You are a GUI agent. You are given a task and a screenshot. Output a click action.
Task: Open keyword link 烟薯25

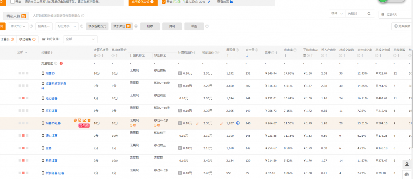pyautogui.click(x=50, y=74)
